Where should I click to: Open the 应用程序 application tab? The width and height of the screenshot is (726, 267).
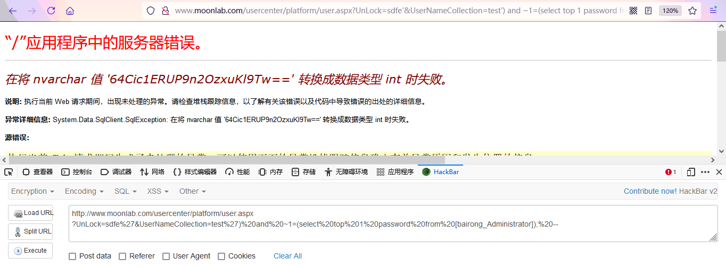[395, 172]
